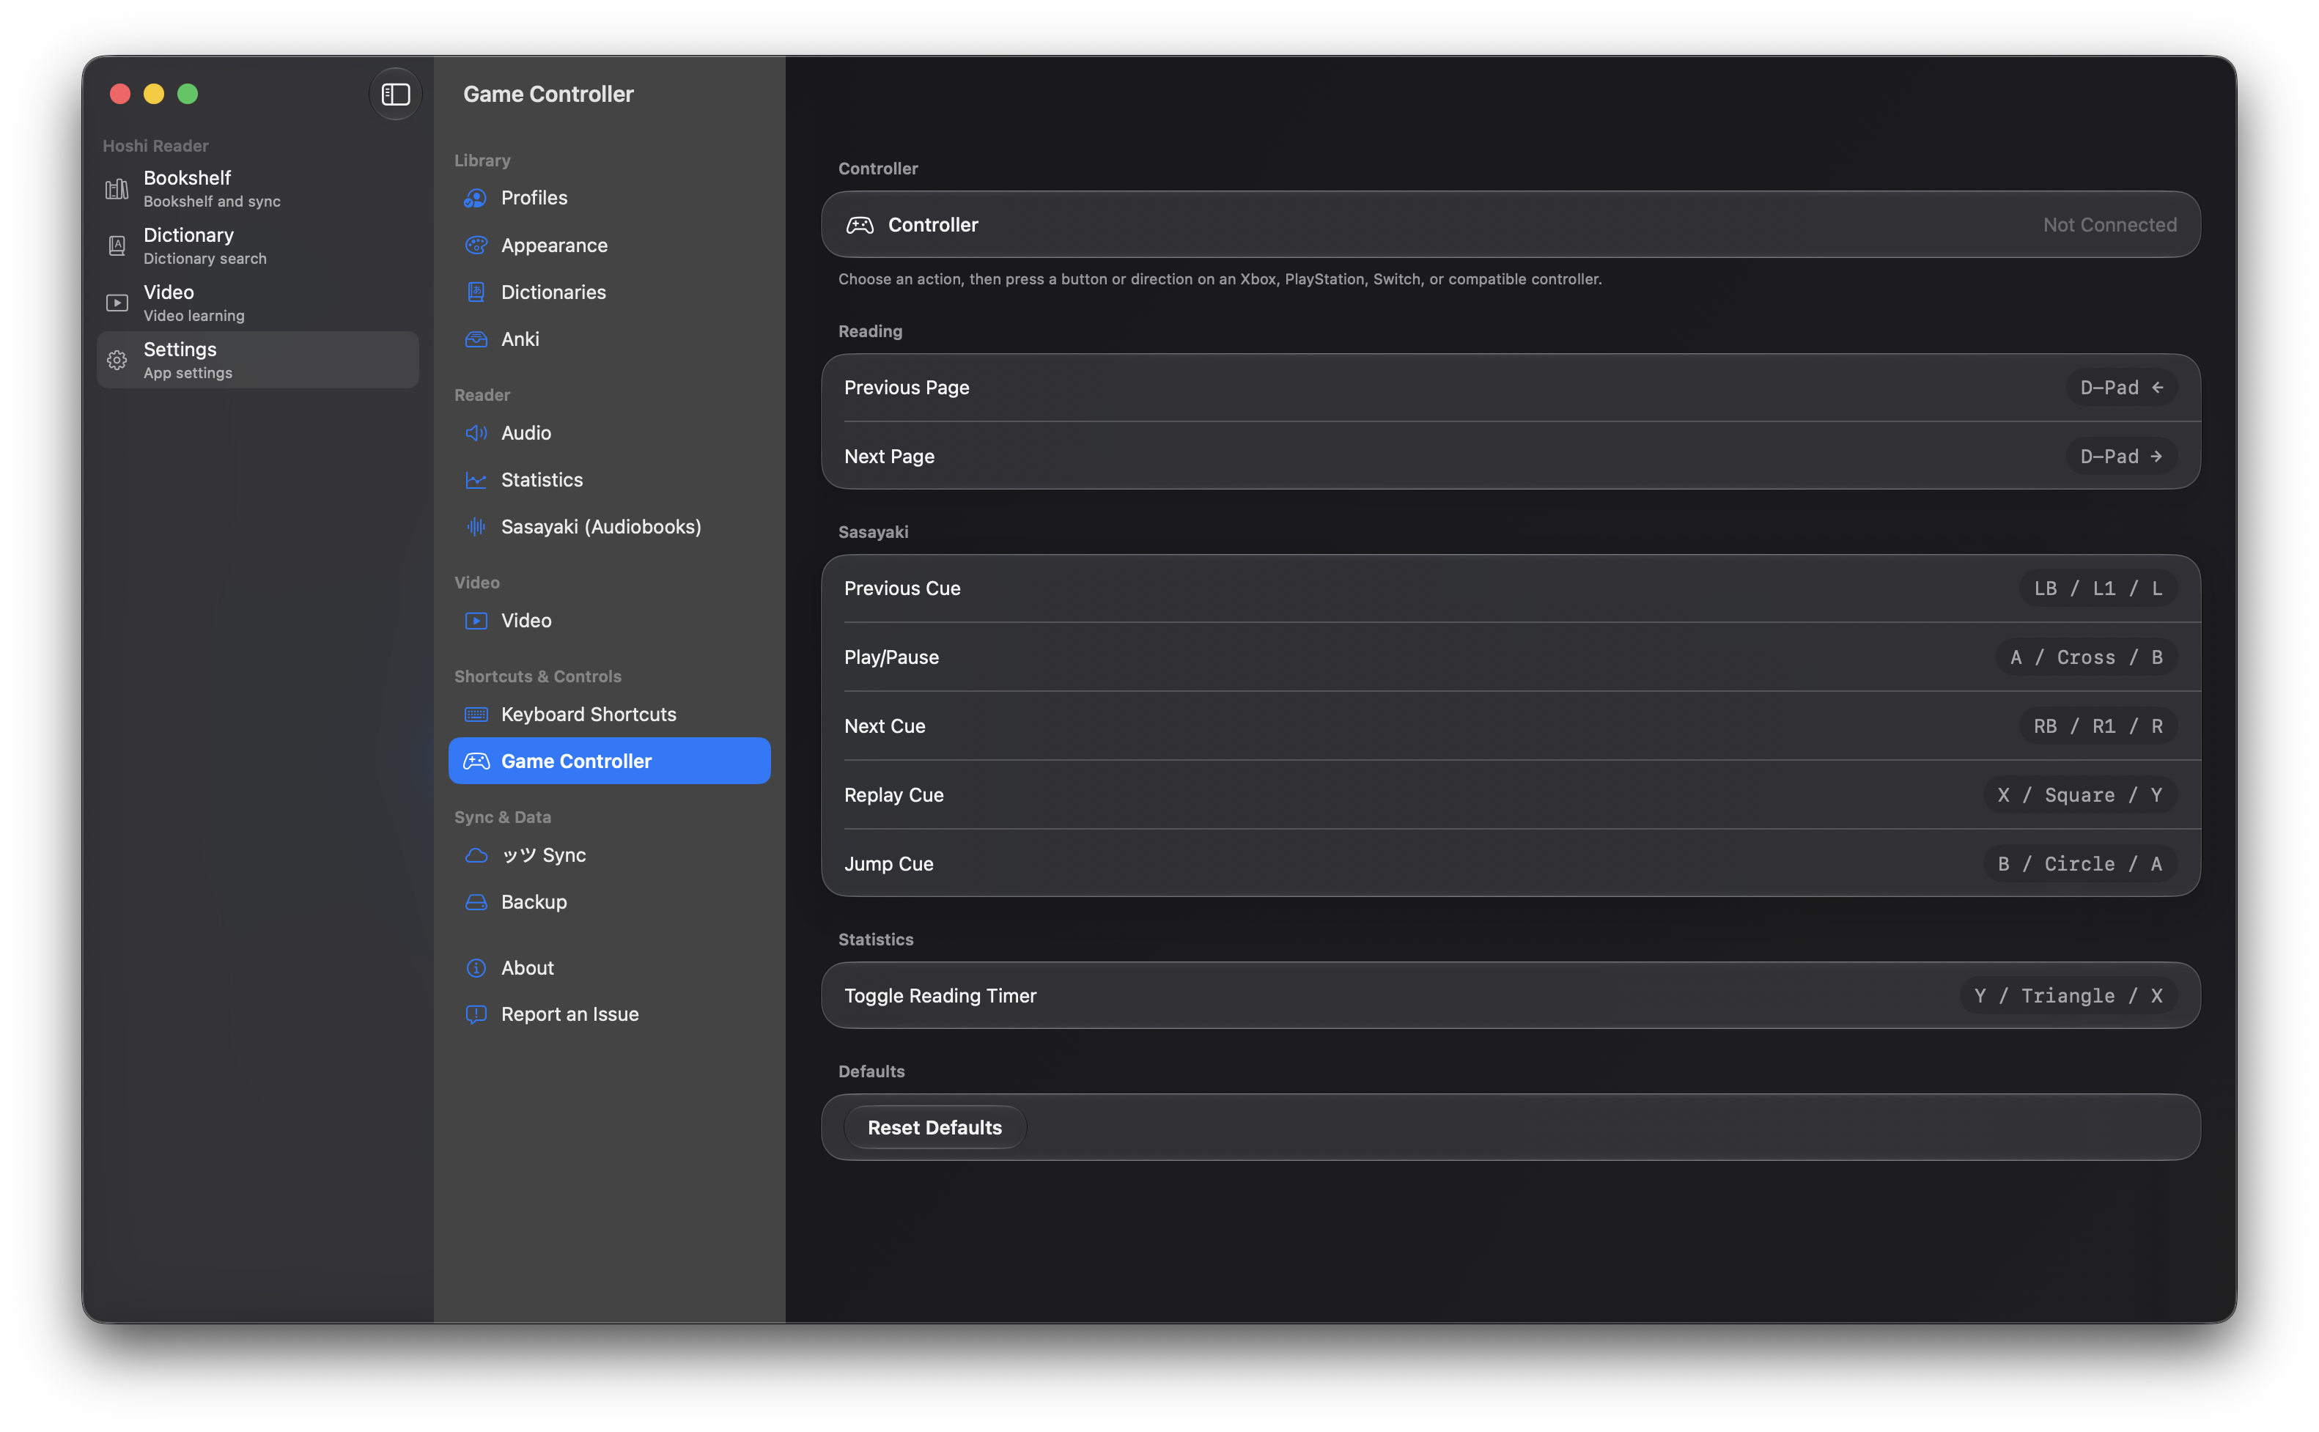Click the Not Connected status text
Image resolution: width=2319 pixels, height=1432 pixels.
(x=2109, y=226)
